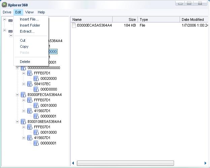This screenshot has height=168, width=210.
Task: Collapse FFFE07D1 node under E0000FEC5A5364A4
Action: [x=24, y=100]
